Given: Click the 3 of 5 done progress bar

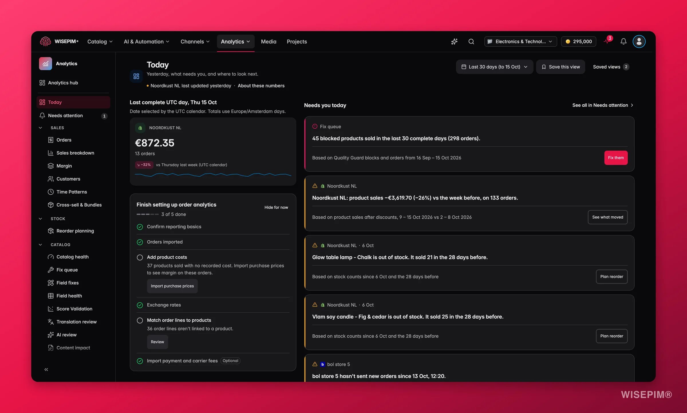Looking at the screenshot, I should click(x=147, y=214).
